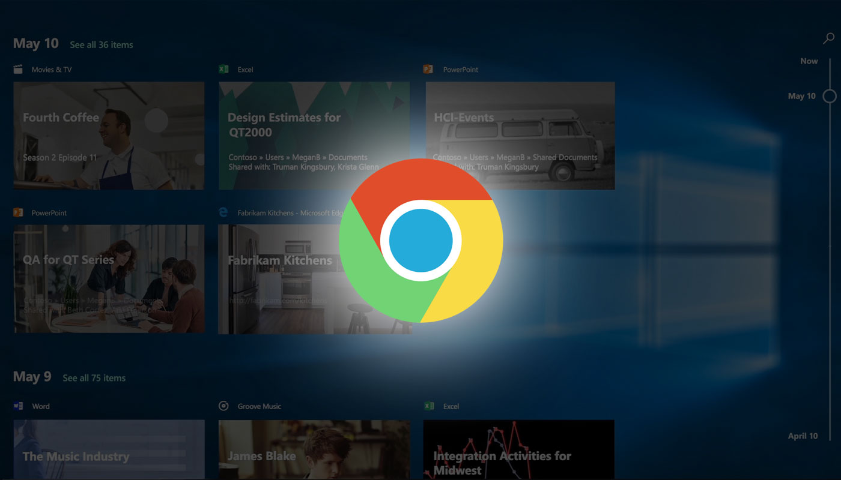Jump to Now on the timeline
The image size is (841, 480).
[809, 61]
